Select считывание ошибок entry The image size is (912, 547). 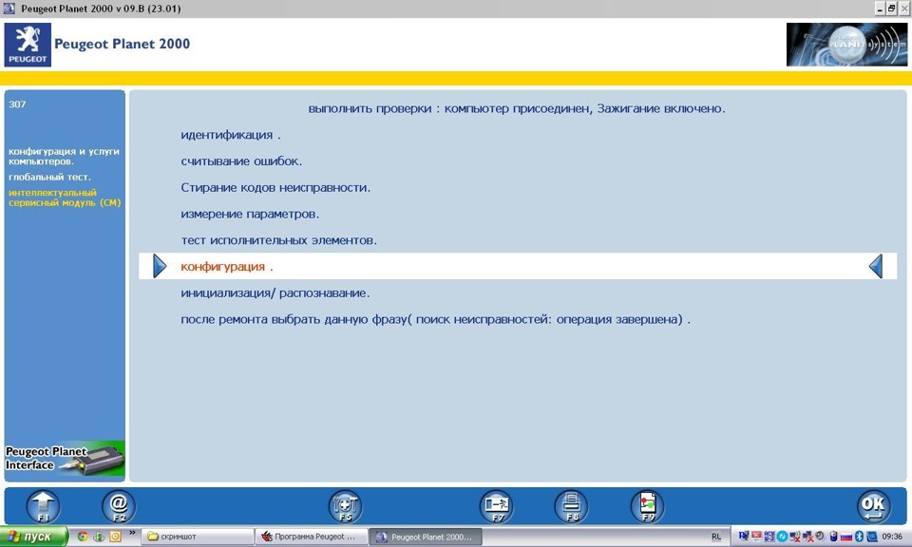(x=241, y=161)
